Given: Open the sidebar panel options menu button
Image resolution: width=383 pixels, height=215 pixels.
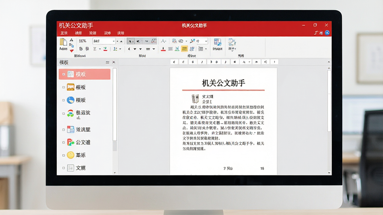Looking at the screenshot, I should click(x=107, y=62).
